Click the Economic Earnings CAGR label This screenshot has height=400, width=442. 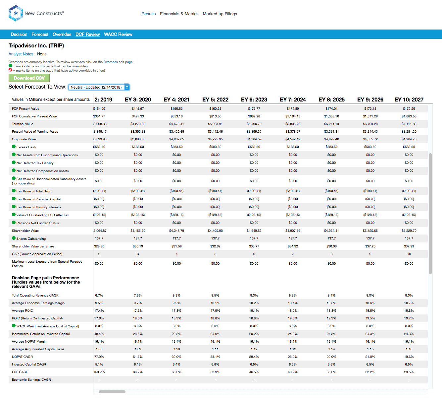point(31,380)
